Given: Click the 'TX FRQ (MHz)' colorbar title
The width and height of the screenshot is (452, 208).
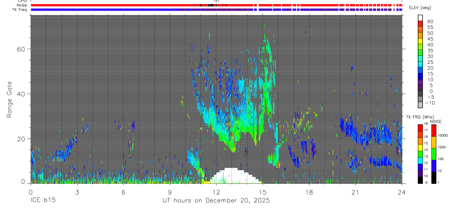Looking at the screenshot, I should tap(420, 117).
